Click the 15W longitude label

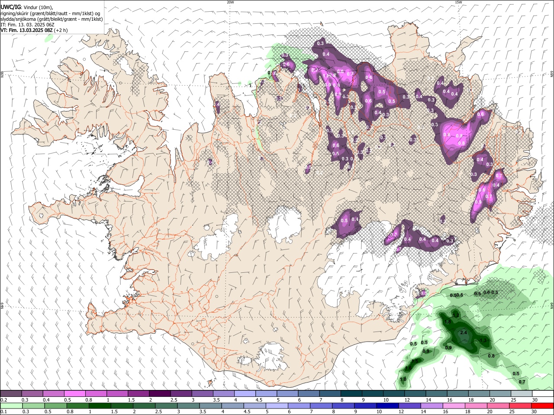click(458, 2)
